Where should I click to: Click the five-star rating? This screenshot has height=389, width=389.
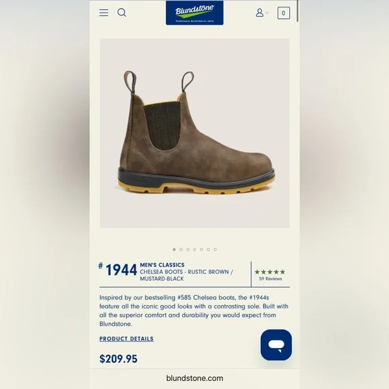coord(270,272)
